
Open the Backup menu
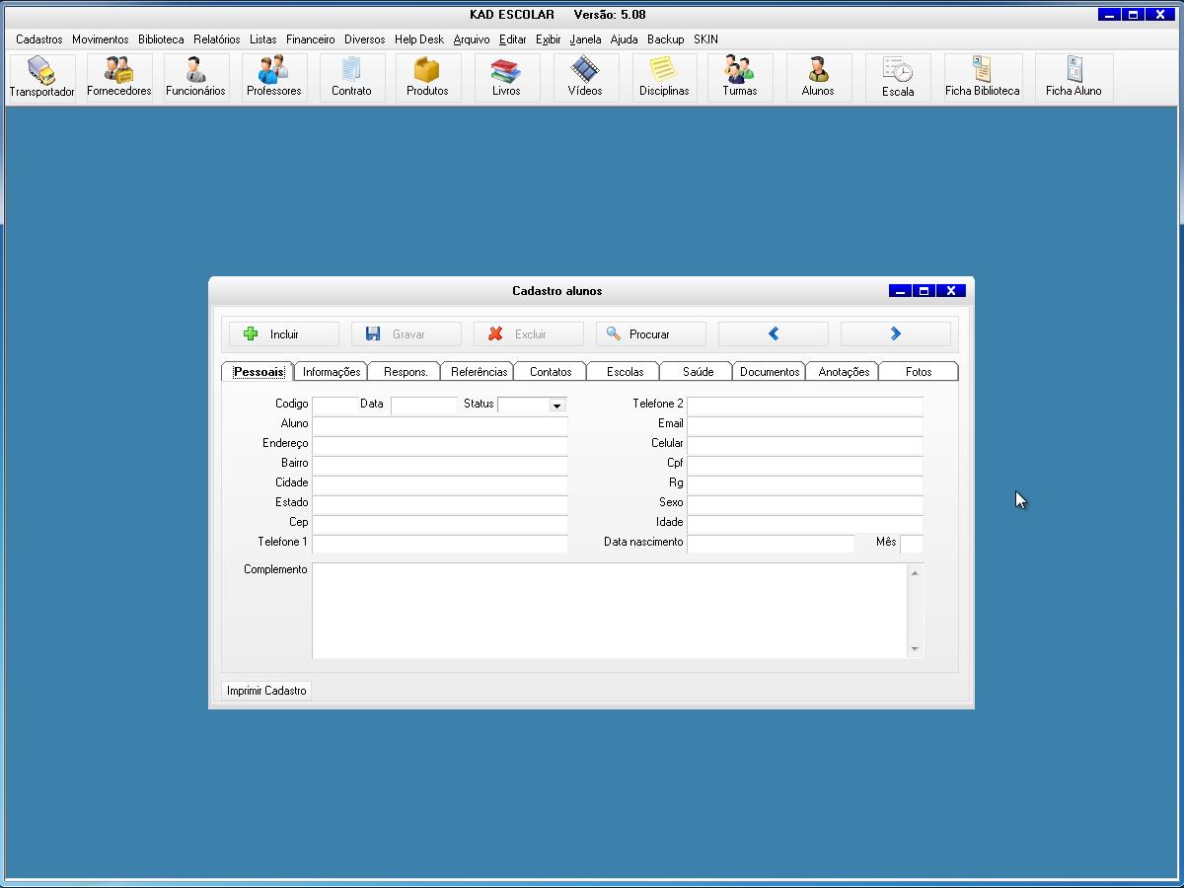(666, 39)
